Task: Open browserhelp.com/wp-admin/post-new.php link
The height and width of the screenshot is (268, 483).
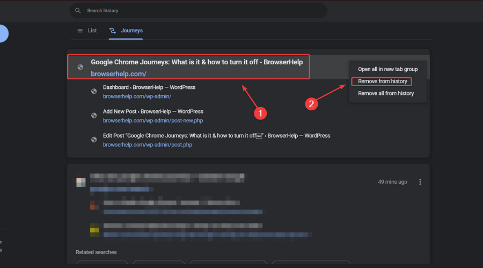Action: (x=153, y=121)
